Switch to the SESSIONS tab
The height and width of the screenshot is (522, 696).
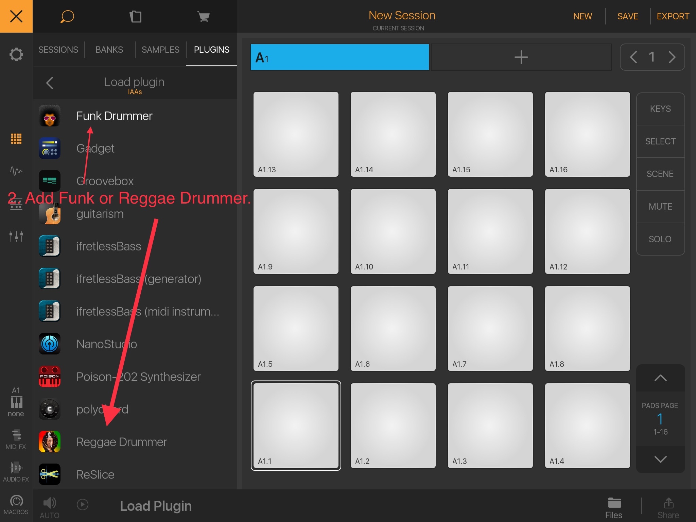58,50
